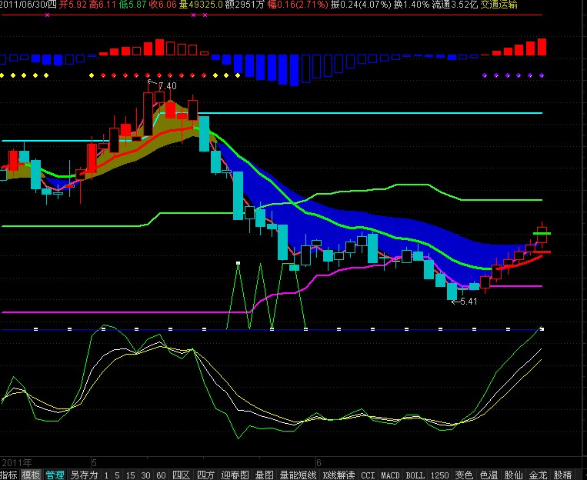Screen dimensions: 587x480
Task: Open the 变色 template tab
Action: coord(464,475)
